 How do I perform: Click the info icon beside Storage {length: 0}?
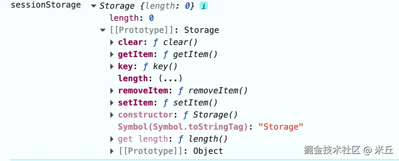pyautogui.click(x=204, y=6)
